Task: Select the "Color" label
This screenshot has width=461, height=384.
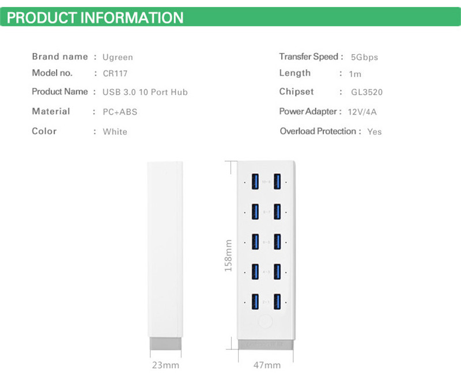Action: coord(44,131)
